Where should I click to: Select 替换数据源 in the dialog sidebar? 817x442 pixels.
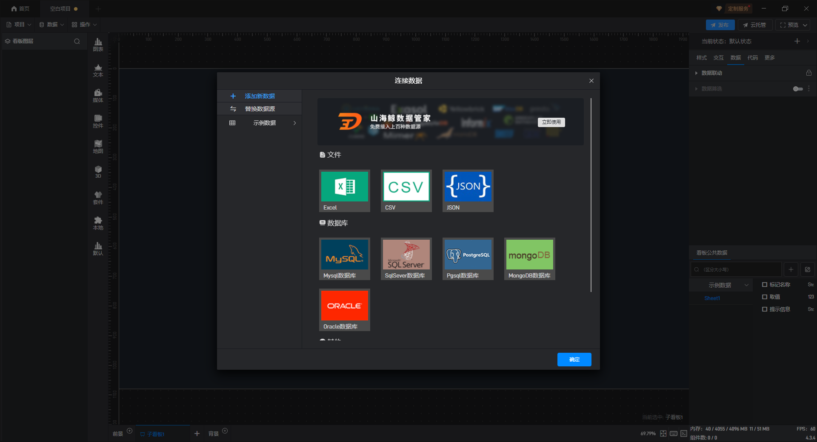click(260, 109)
